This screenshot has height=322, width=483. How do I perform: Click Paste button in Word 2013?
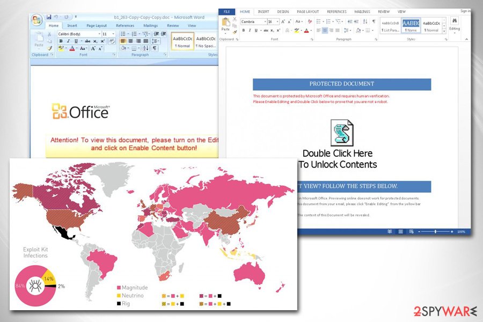click(x=225, y=24)
